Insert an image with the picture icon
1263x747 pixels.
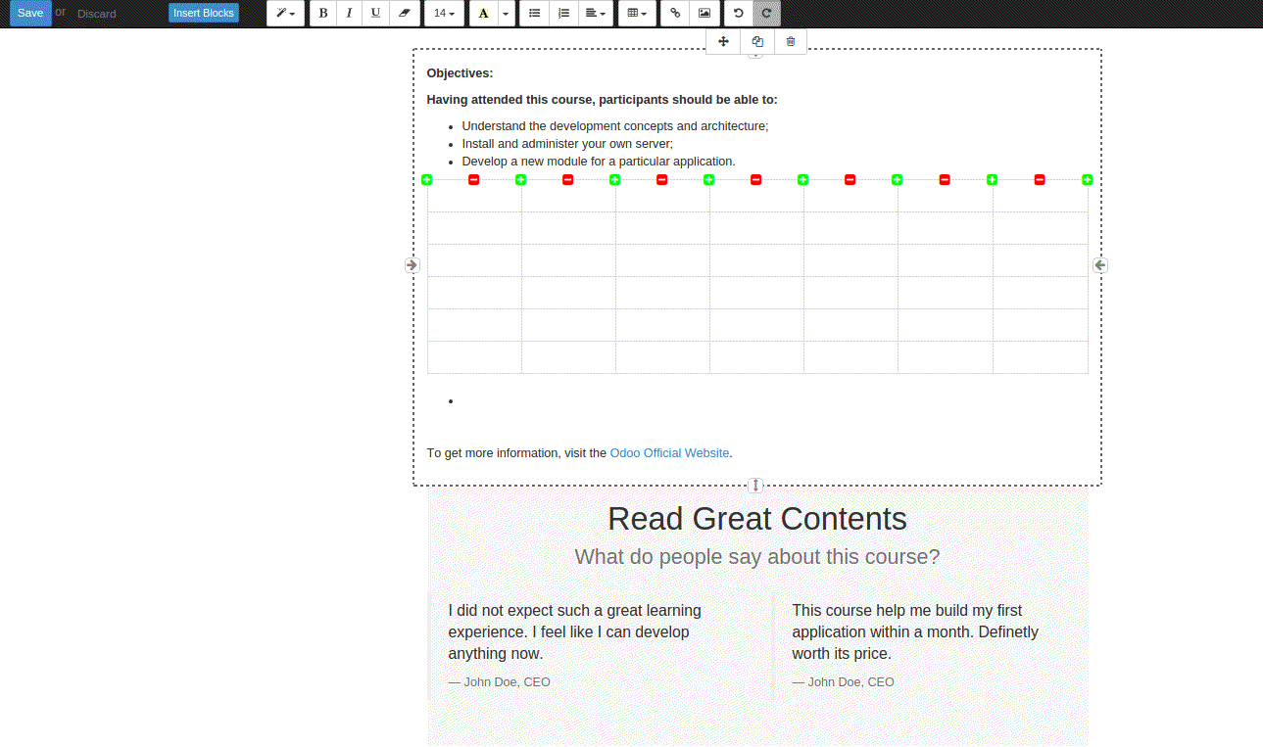tap(704, 14)
